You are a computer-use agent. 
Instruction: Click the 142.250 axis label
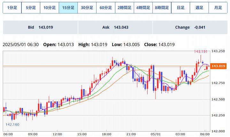[x=218, y=115]
